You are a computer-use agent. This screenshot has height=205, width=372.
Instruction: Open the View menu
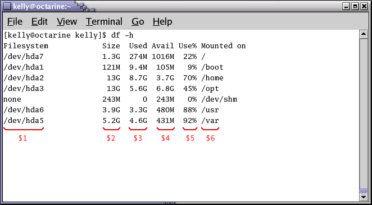67,21
